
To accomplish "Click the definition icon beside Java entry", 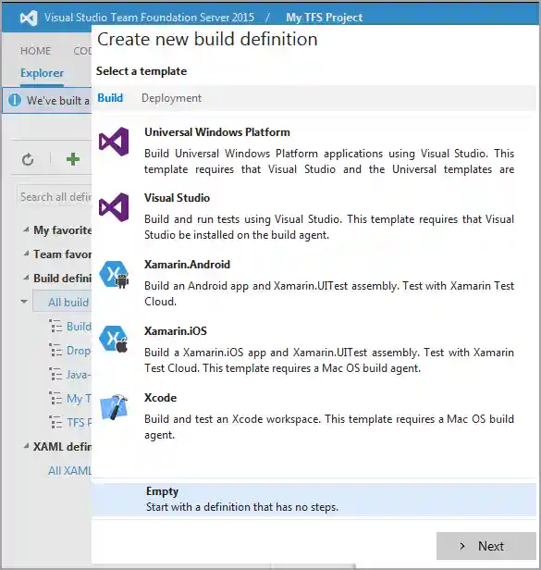I will (55, 374).
